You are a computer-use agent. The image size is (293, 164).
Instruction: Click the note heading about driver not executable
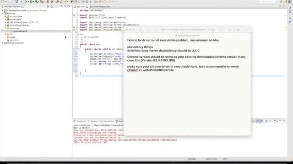tap(173, 40)
